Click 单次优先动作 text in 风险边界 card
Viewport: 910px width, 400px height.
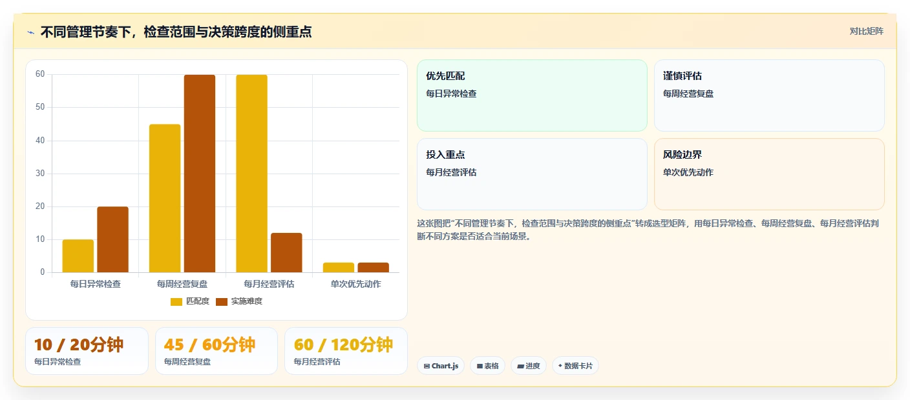[x=688, y=172]
